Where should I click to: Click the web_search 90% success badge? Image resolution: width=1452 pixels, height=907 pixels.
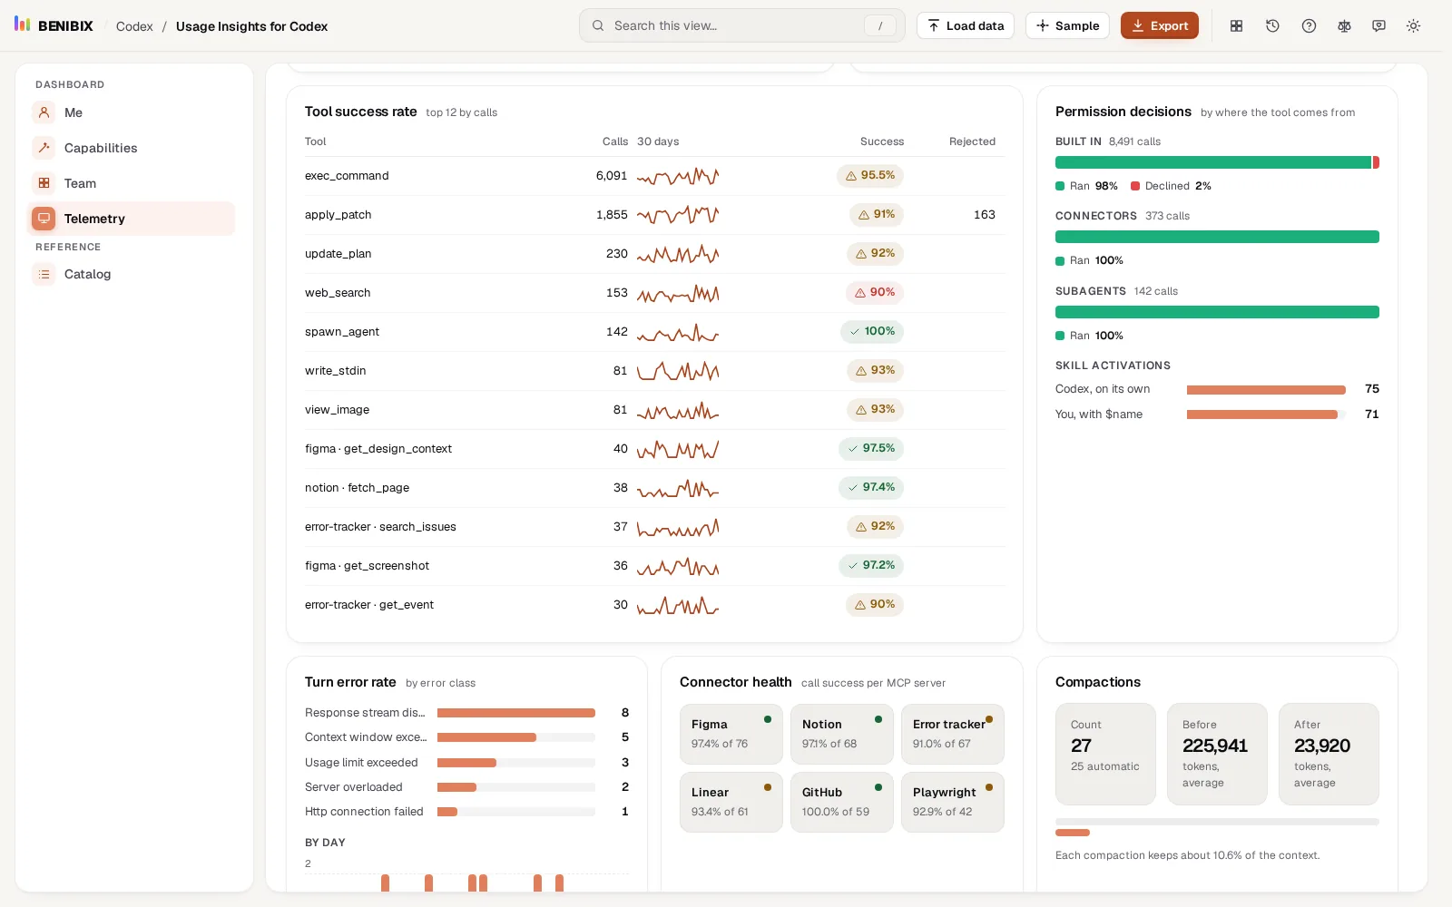pyautogui.click(x=875, y=293)
